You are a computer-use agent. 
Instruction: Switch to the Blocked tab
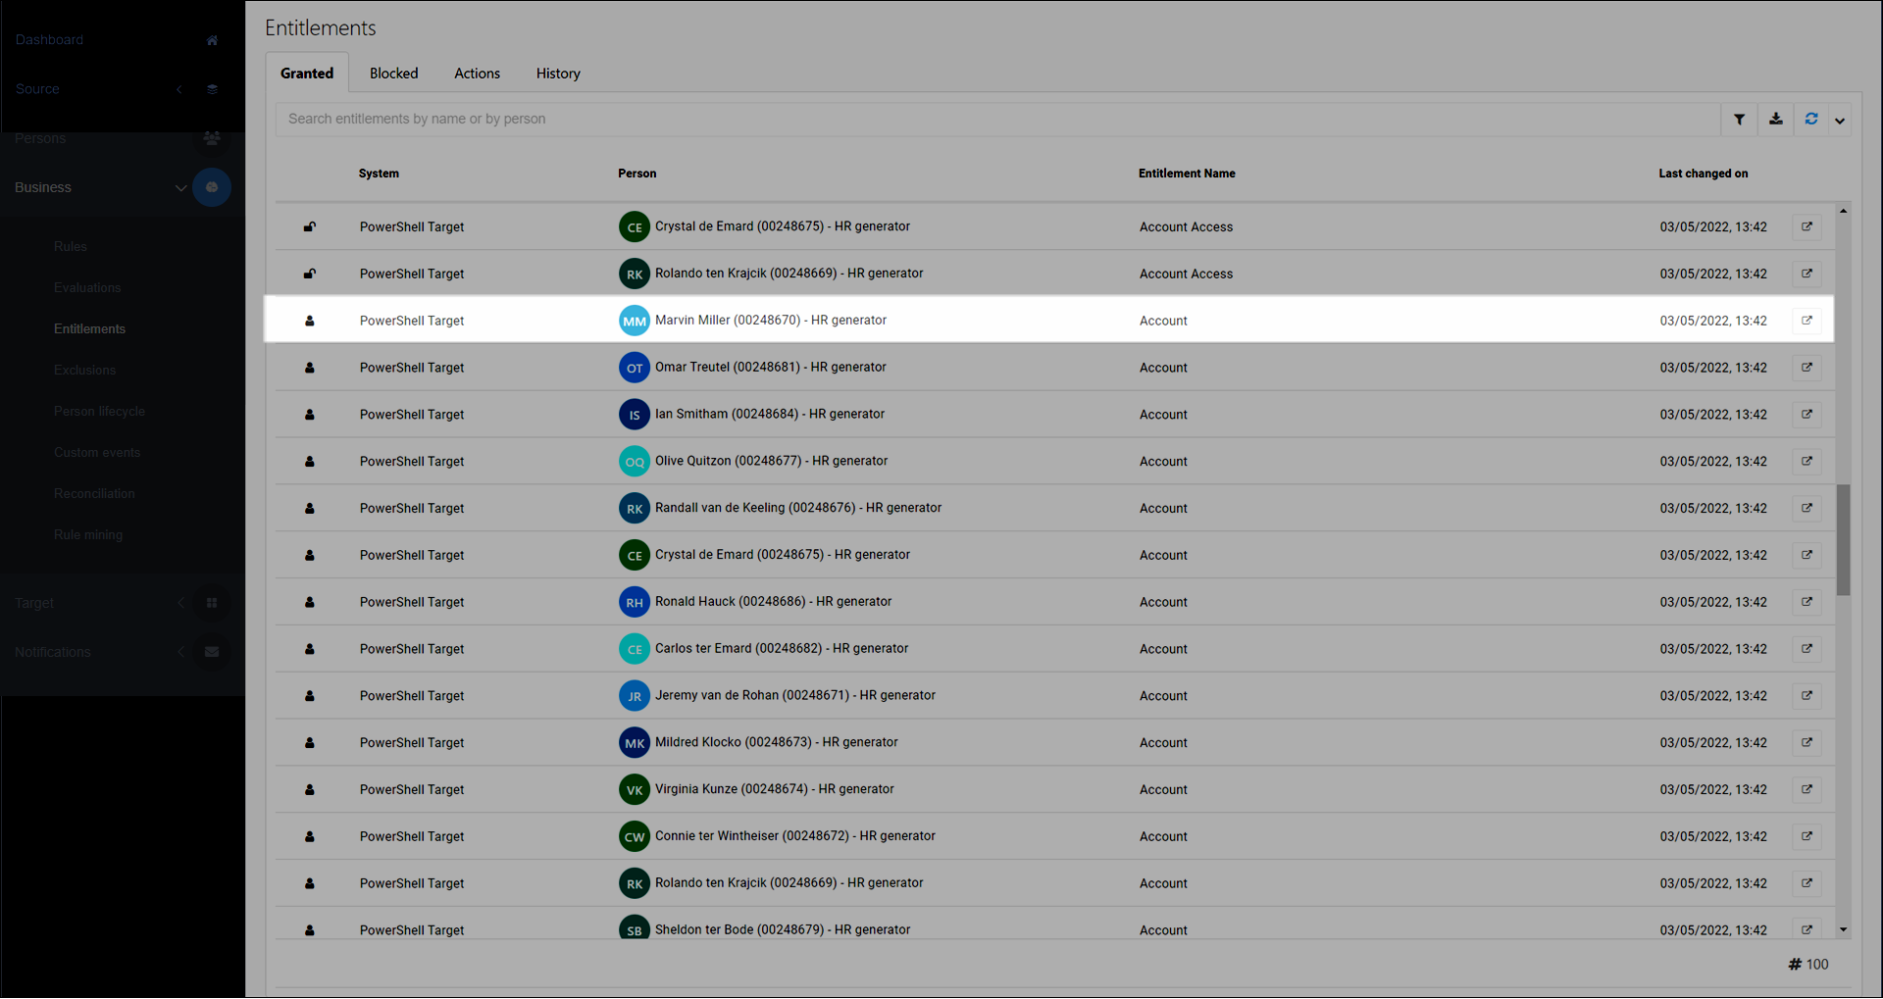[x=393, y=74]
